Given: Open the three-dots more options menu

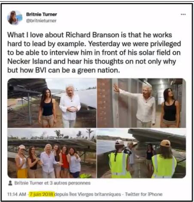Looking at the screenshot, I should 183,14.
